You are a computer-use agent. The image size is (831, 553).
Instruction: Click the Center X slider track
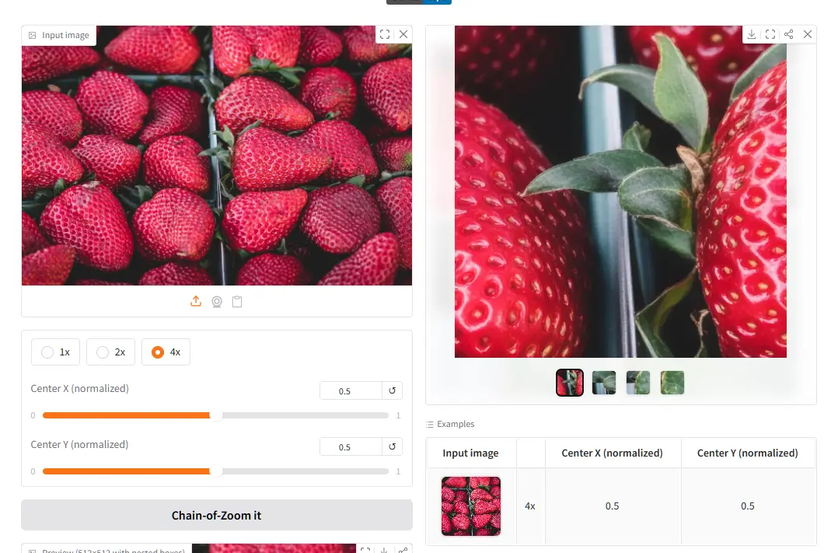coord(215,415)
